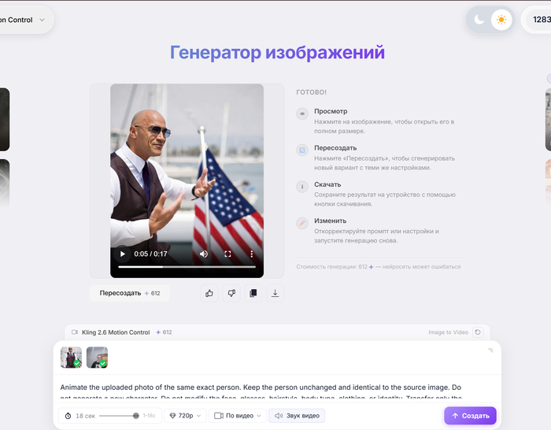Play the generated video
This screenshot has width=551, height=430.
[x=122, y=254]
